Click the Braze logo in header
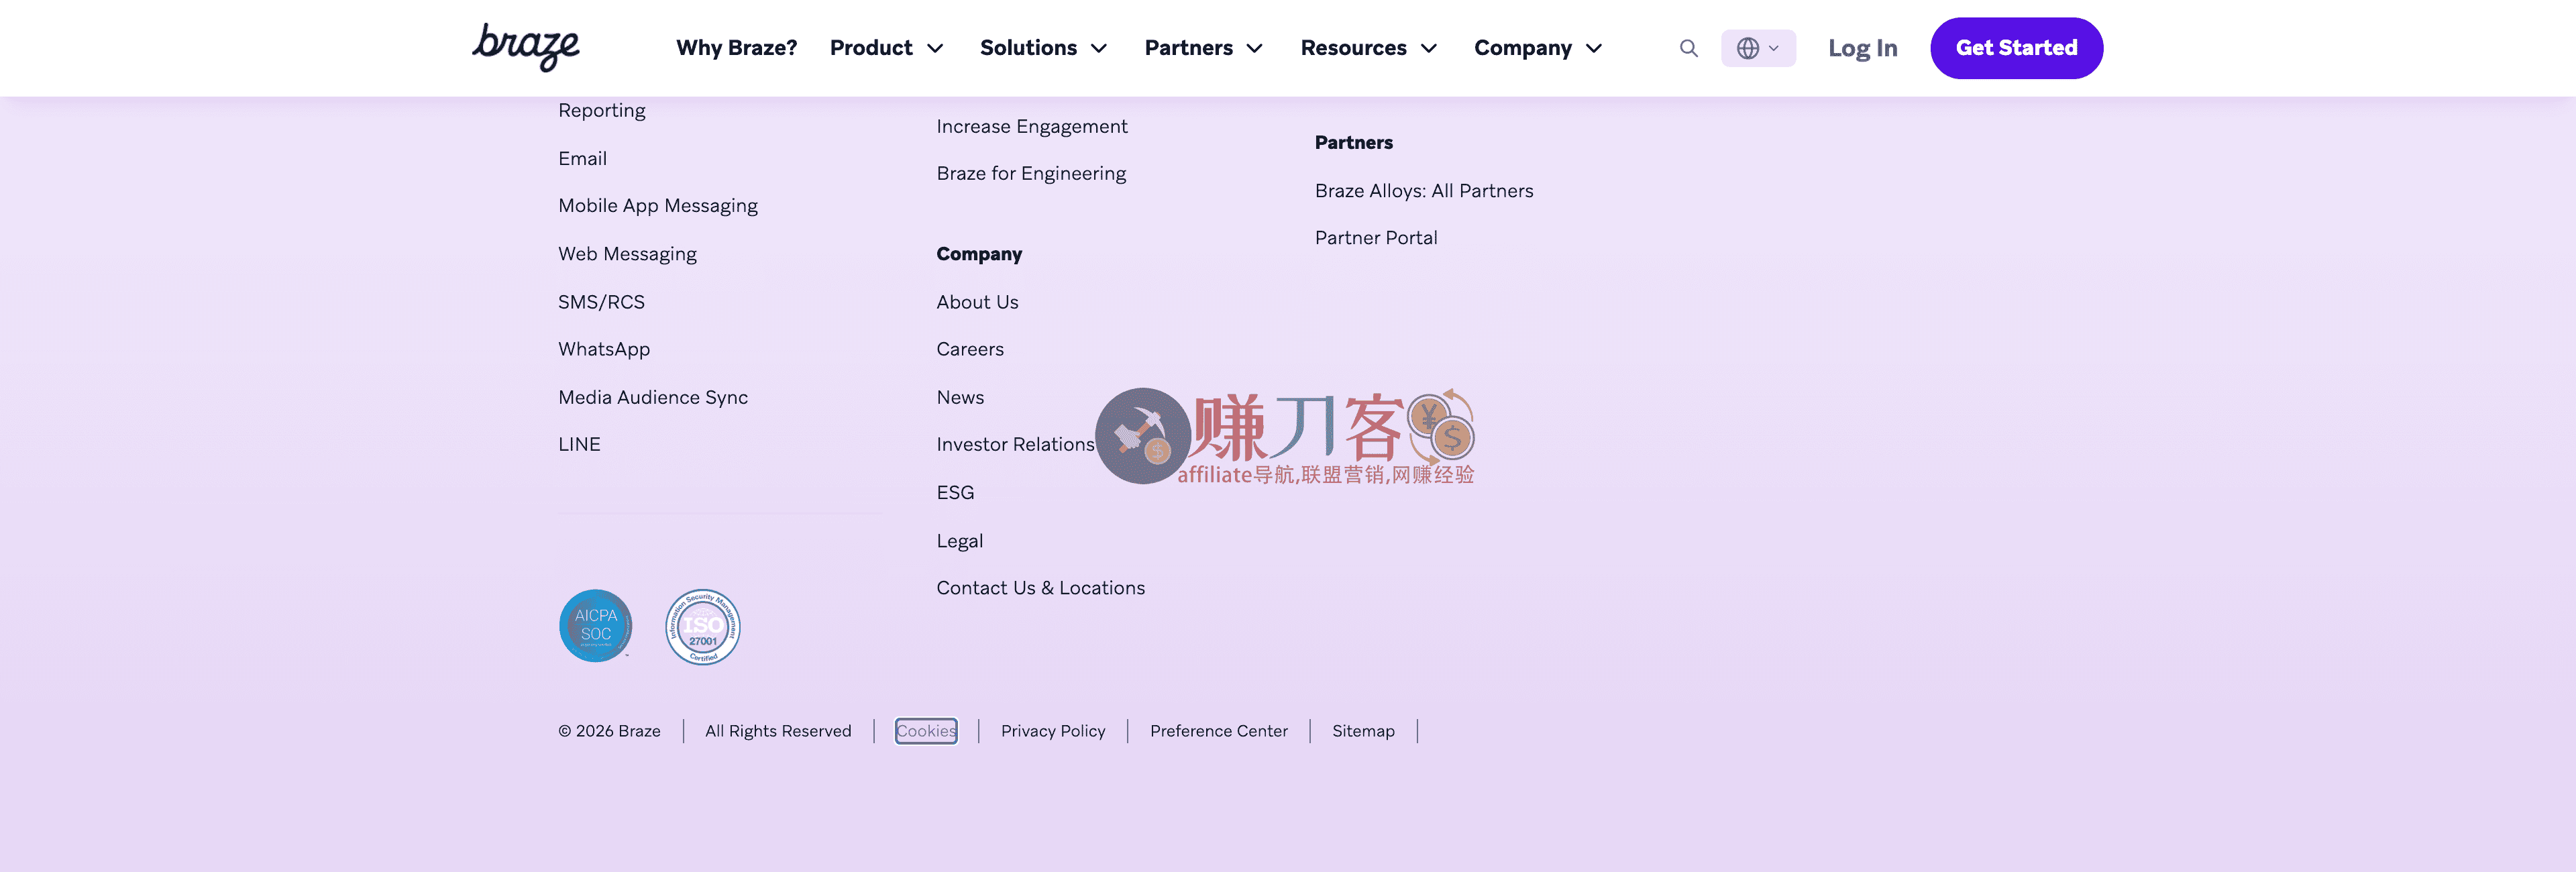The width and height of the screenshot is (2576, 872). 525,47
